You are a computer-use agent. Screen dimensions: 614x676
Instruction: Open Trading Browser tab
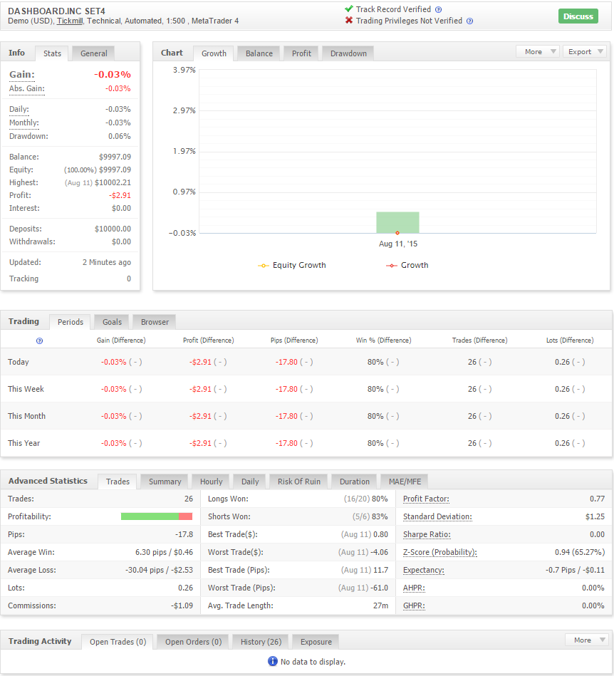[155, 322]
